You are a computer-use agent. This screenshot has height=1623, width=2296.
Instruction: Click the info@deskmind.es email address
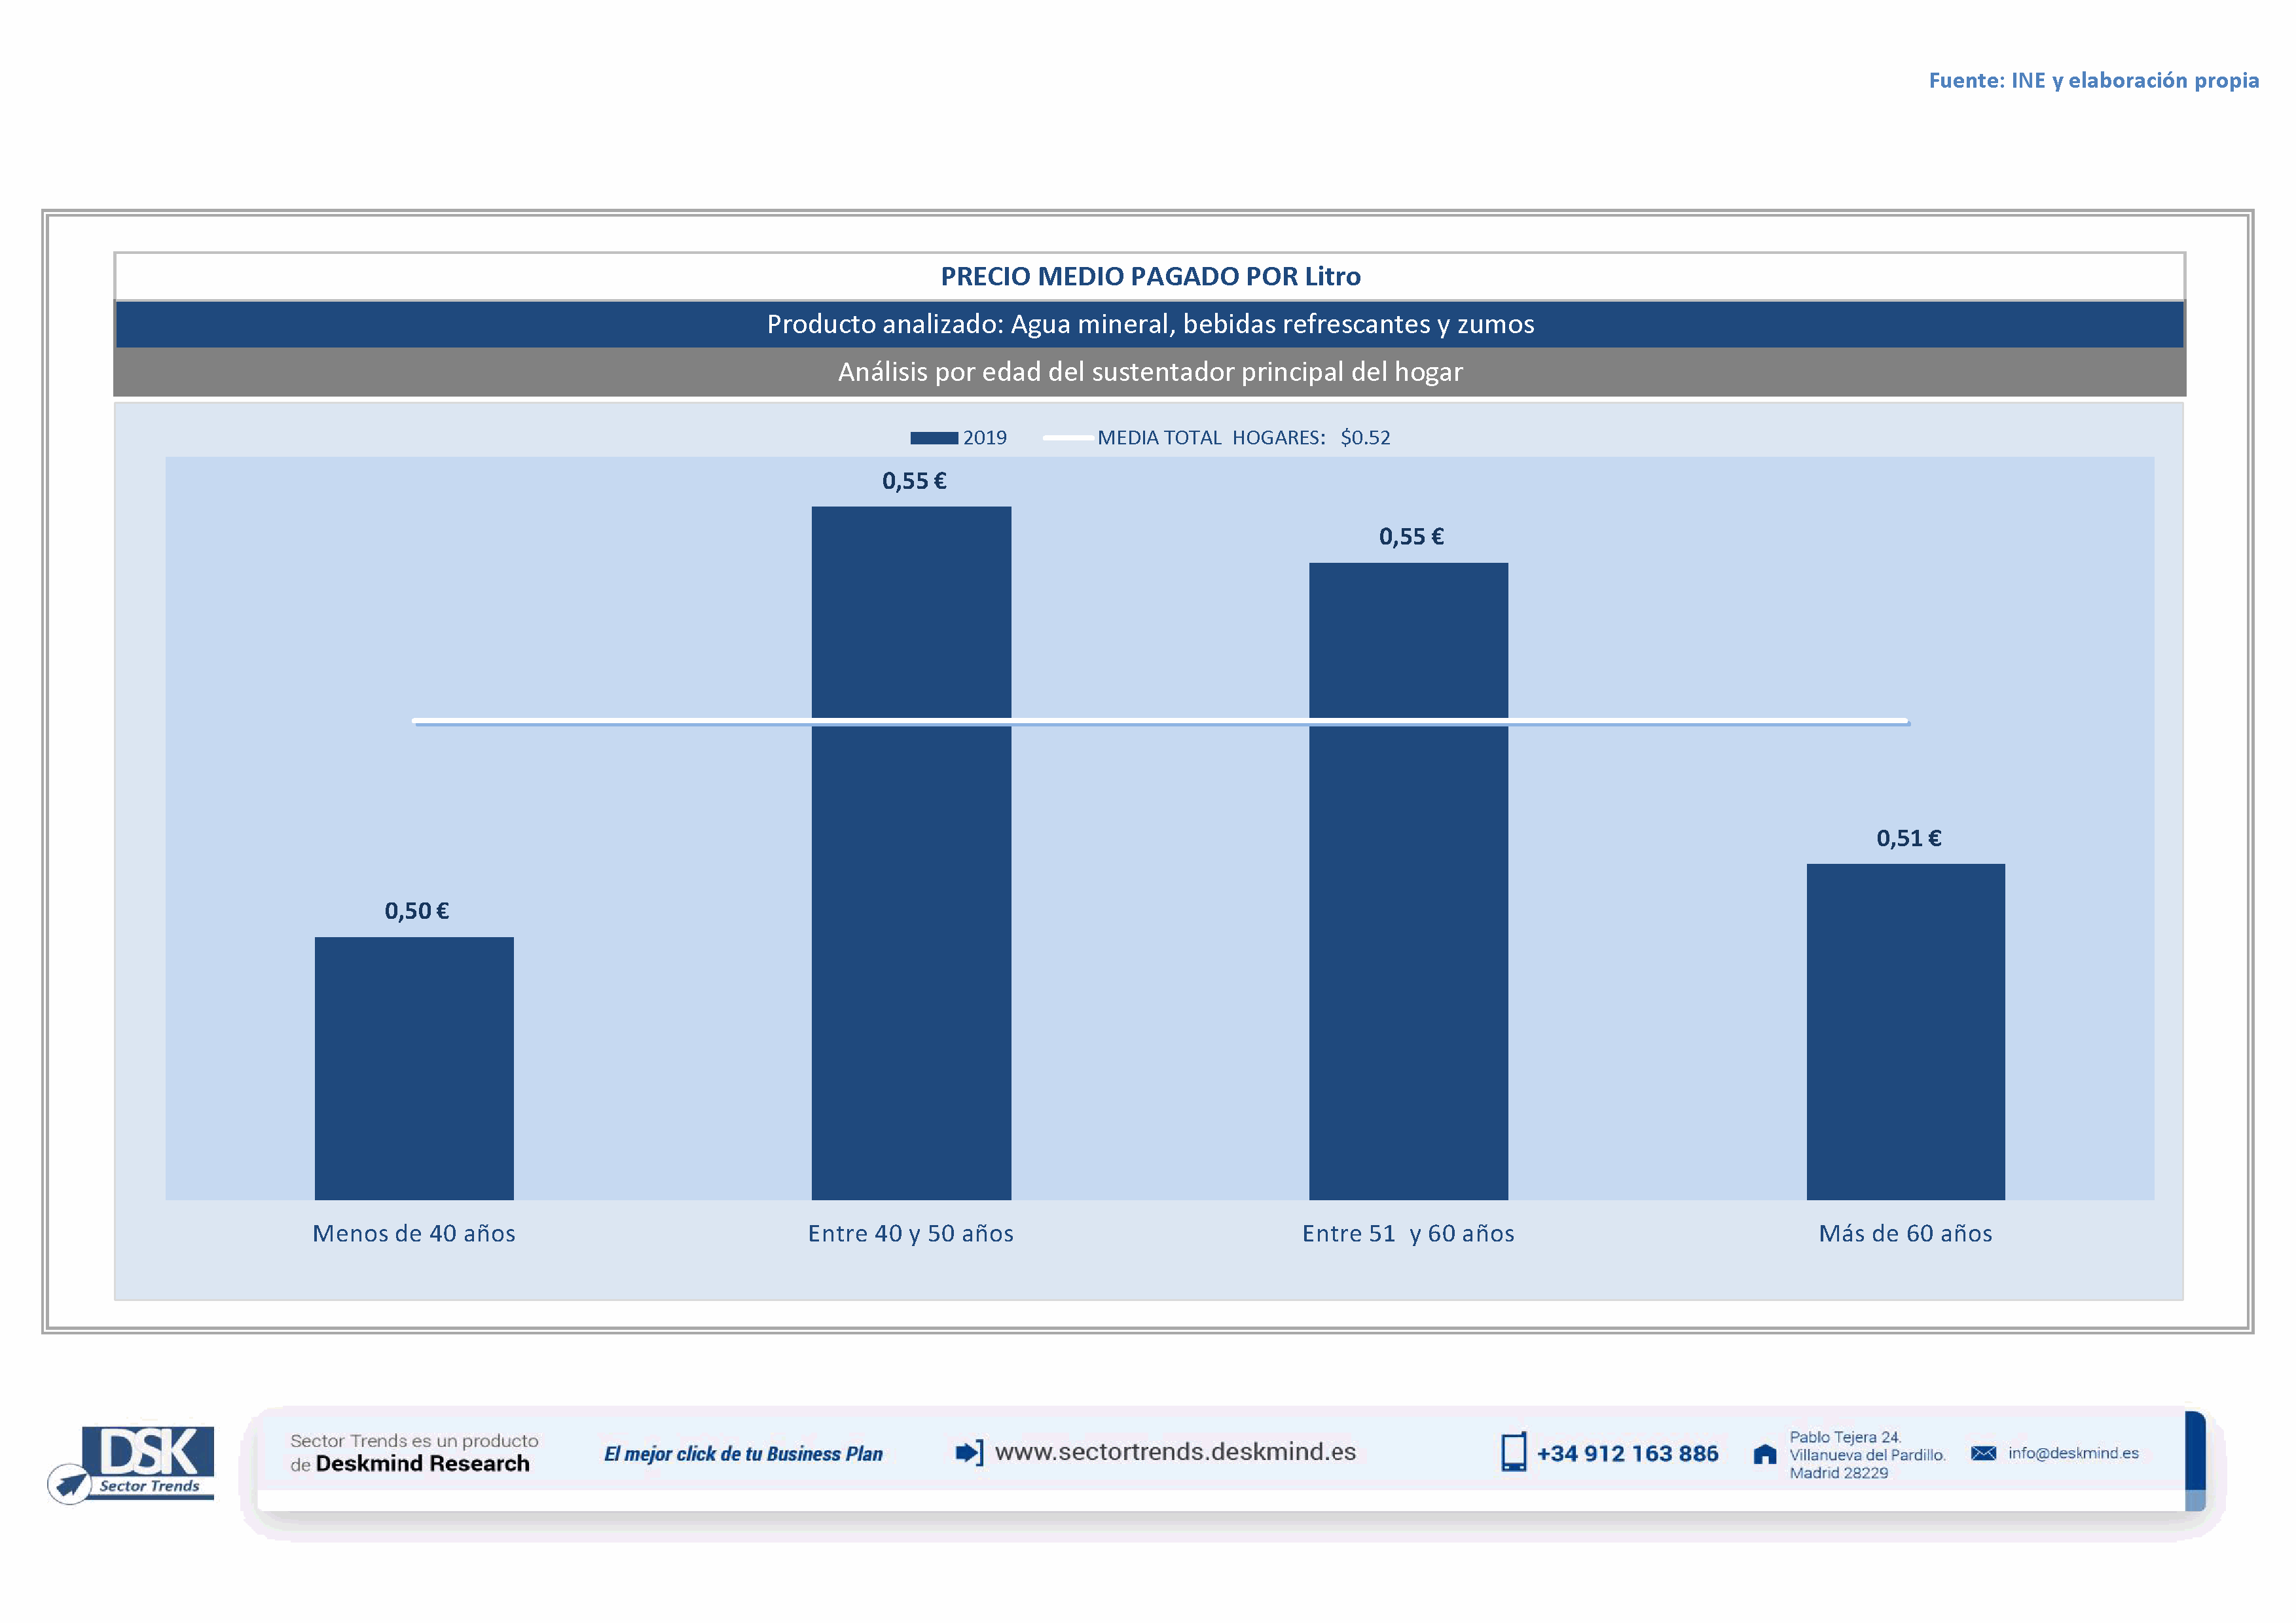2073,1453
